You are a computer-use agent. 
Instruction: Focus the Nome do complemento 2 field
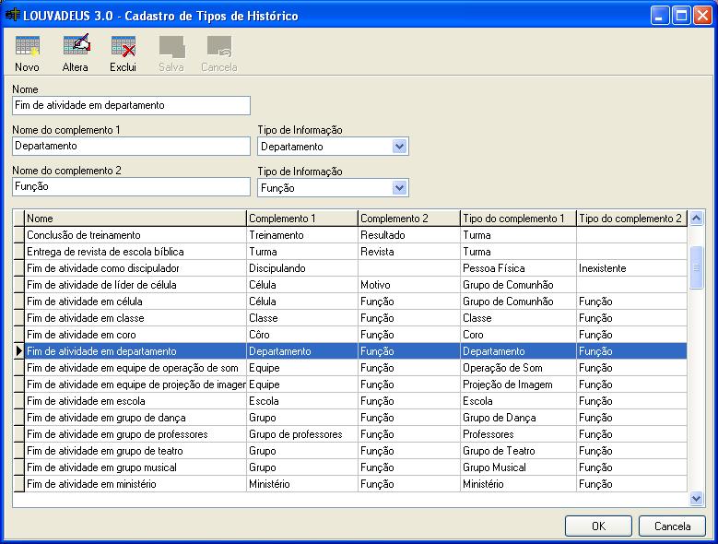(132, 186)
